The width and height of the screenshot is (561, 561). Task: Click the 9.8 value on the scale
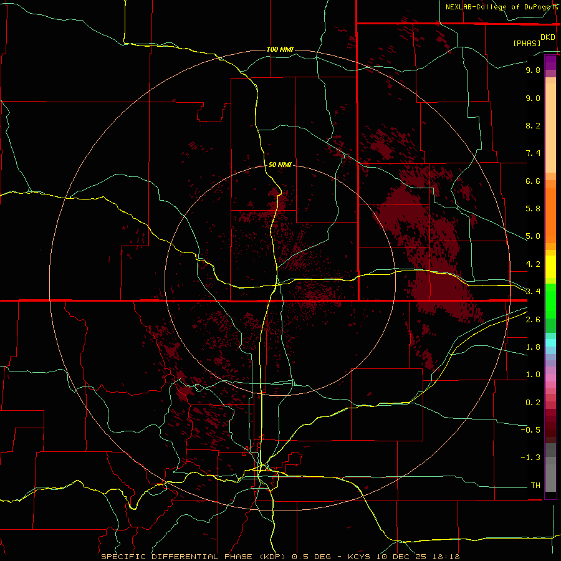(x=533, y=70)
